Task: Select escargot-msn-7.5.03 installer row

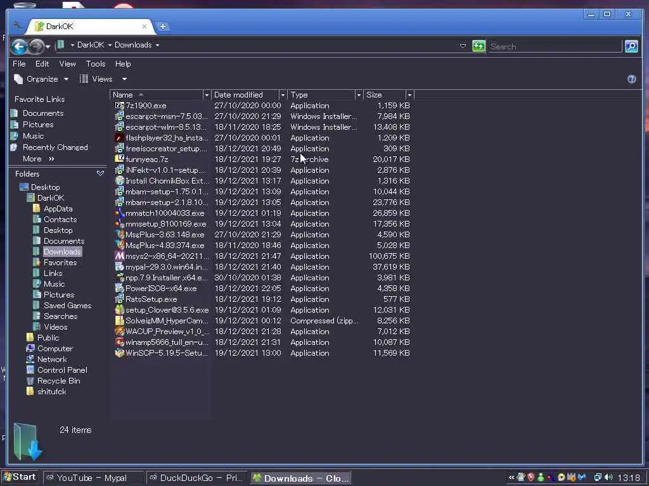Action: pyautogui.click(x=262, y=116)
